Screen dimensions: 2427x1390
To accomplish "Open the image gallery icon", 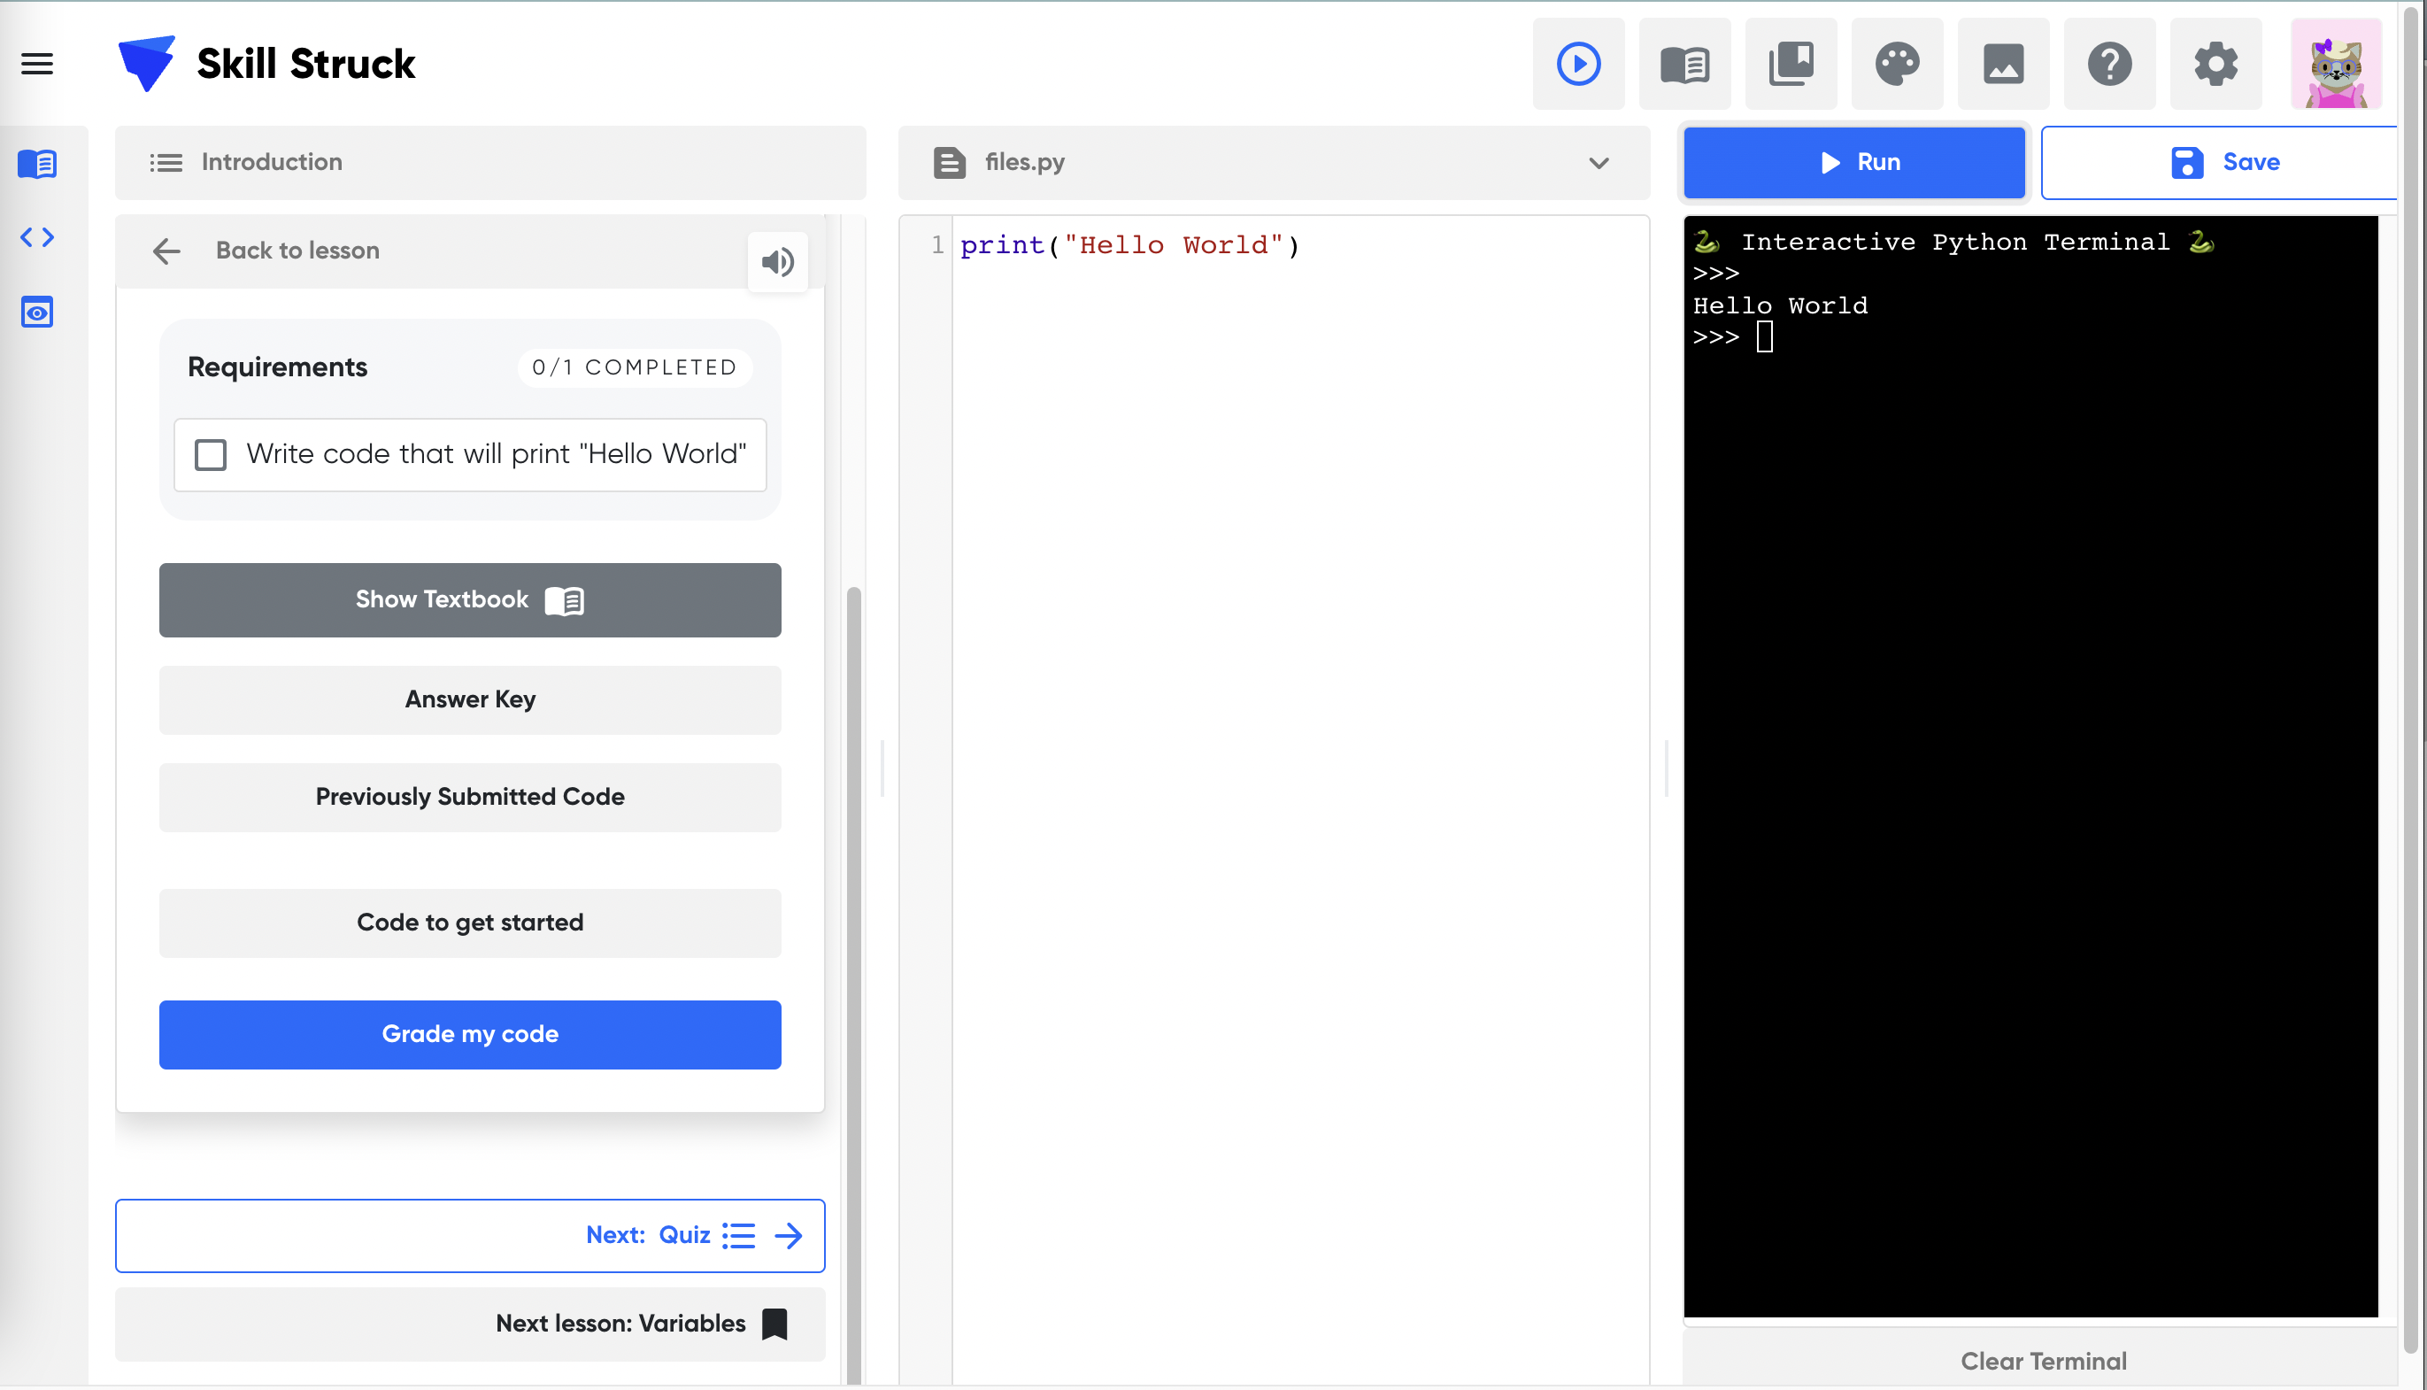I will point(2003,64).
